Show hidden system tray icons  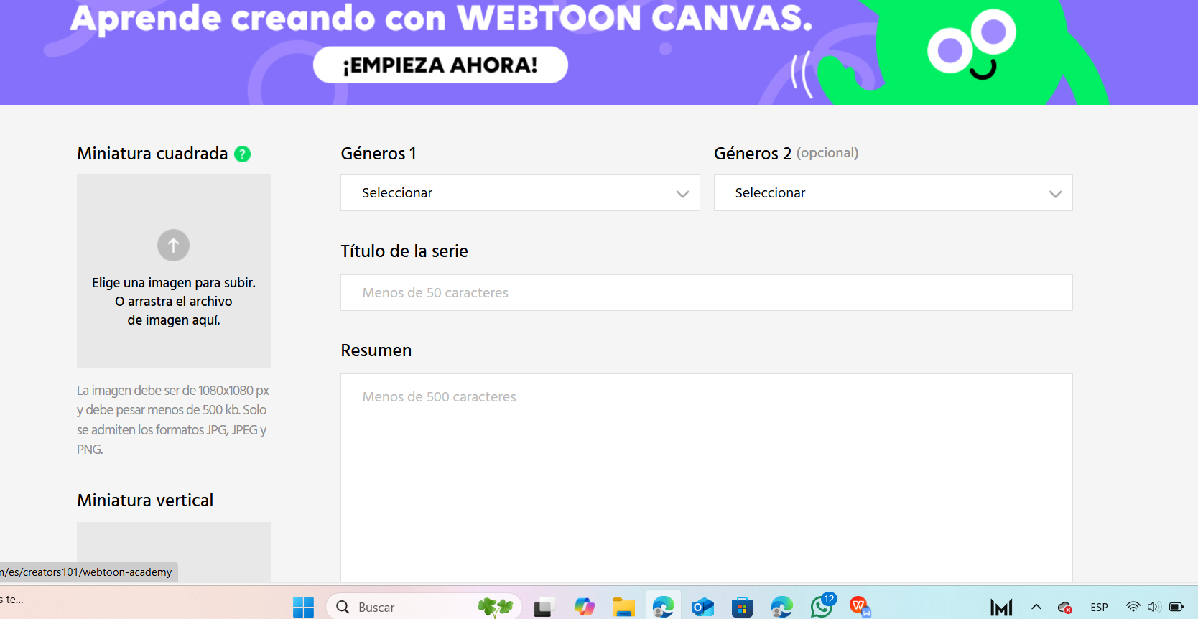pyautogui.click(x=1036, y=607)
